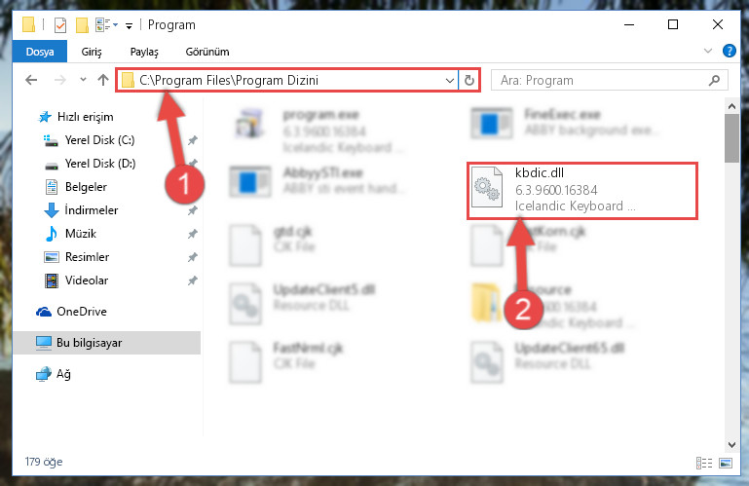The image size is (749, 486).
Task: Expand the ribbon with the chevron
Action: [x=708, y=51]
